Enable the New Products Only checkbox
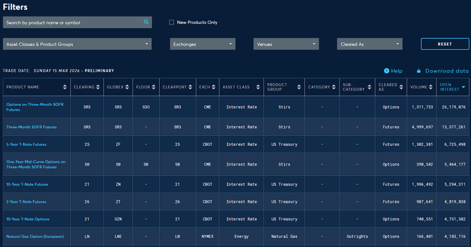The width and height of the screenshot is (471, 247). [172, 22]
